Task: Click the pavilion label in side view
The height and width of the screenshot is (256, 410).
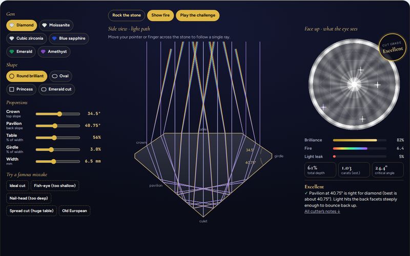Action: [156, 185]
